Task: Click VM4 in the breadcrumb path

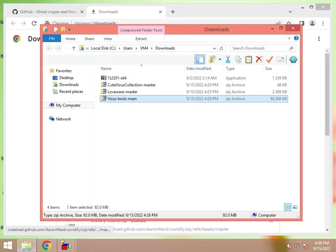Action: click(x=144, y=48)
